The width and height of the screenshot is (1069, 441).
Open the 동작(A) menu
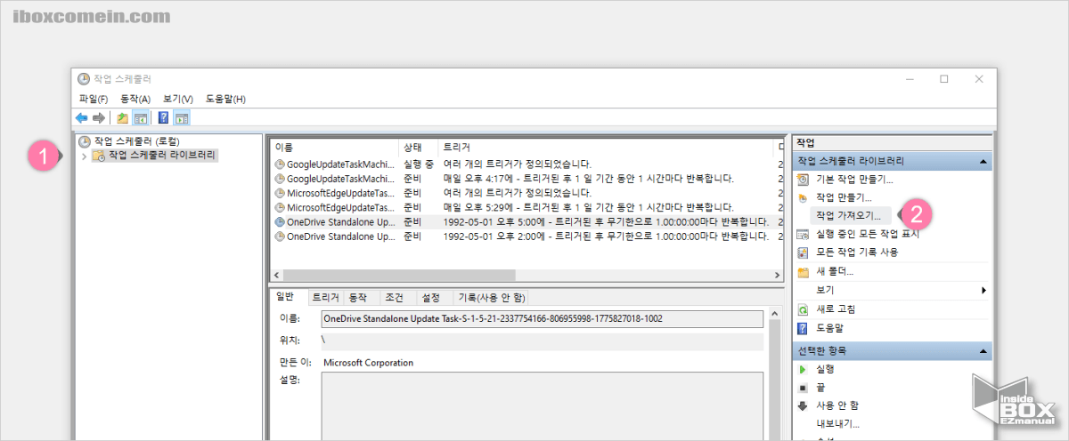tap(135, 99)
